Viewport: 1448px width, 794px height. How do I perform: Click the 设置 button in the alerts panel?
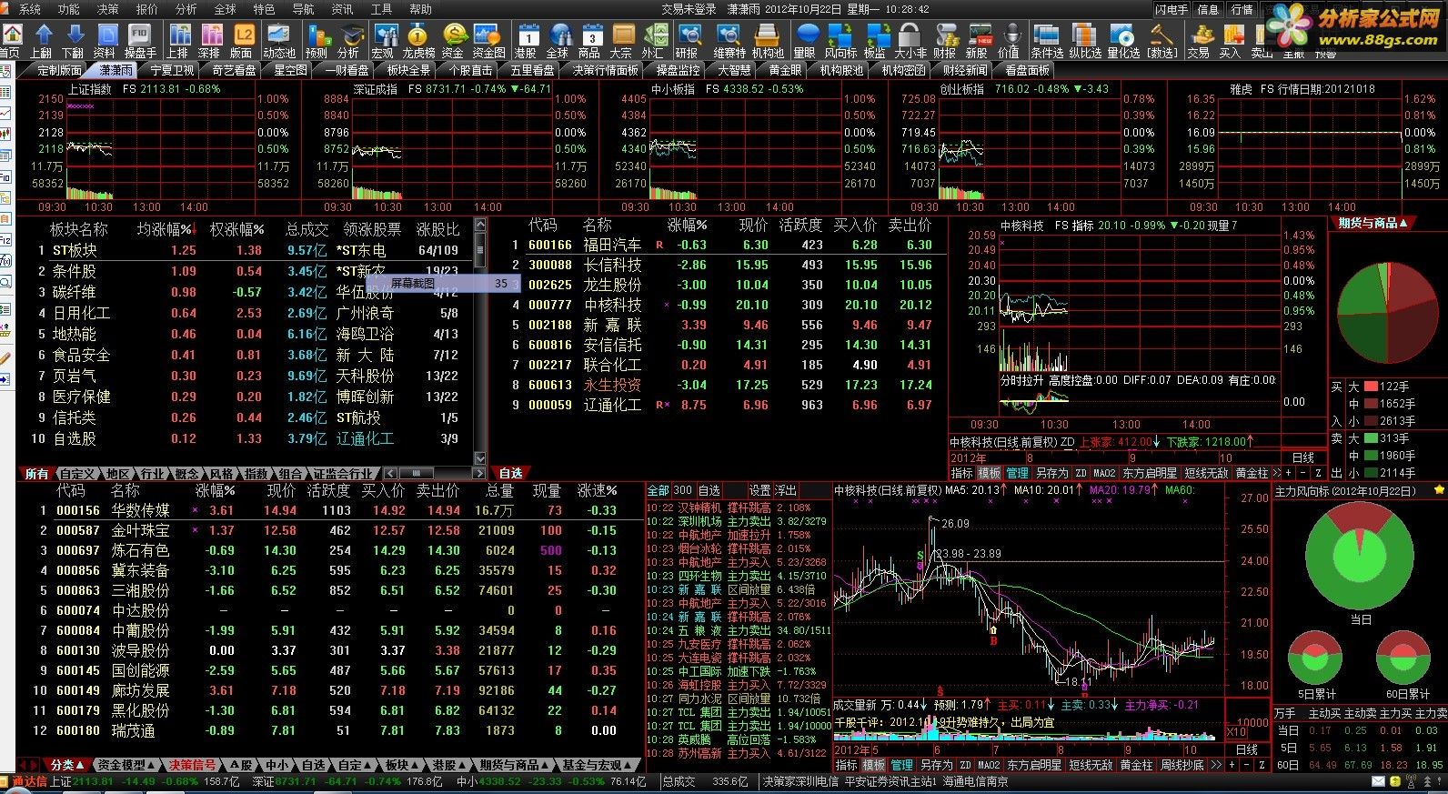759,491
